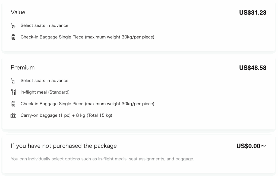Click the check-in baggage icon under Value
This screenshot has height=176, width=278.
click(x=13, y=37)
